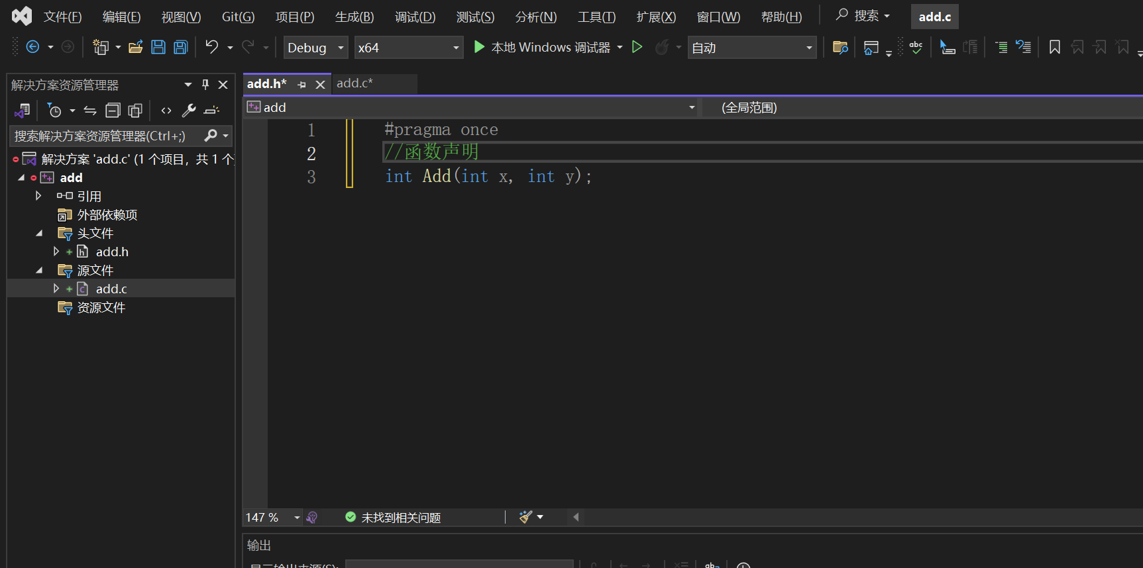Sync with active document in Solution Explorer
Image resolution: width=1143 pixels, height=568 pixels.
tap(90, 111)
